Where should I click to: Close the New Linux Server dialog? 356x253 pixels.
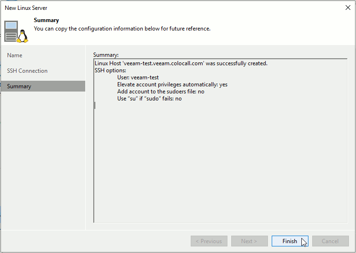click(x=348, y=8)
